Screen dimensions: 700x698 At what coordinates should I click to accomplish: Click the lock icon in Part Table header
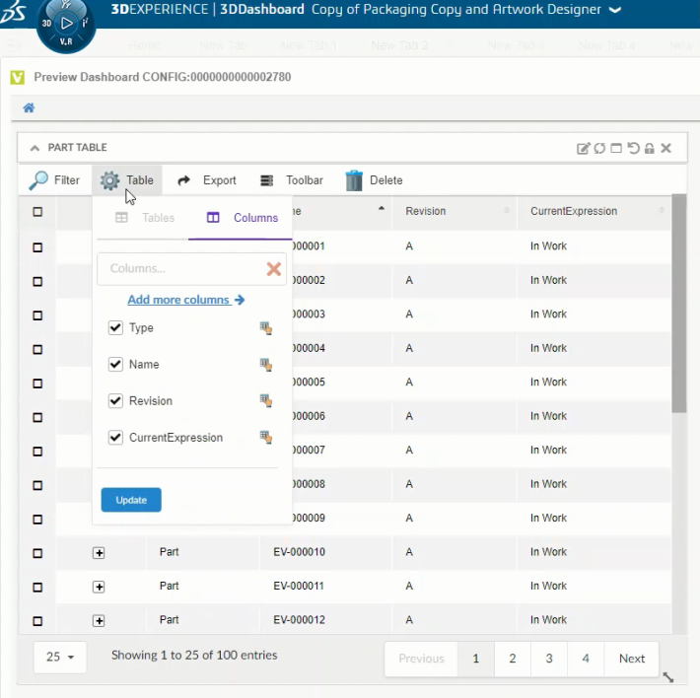pos(649,148)
